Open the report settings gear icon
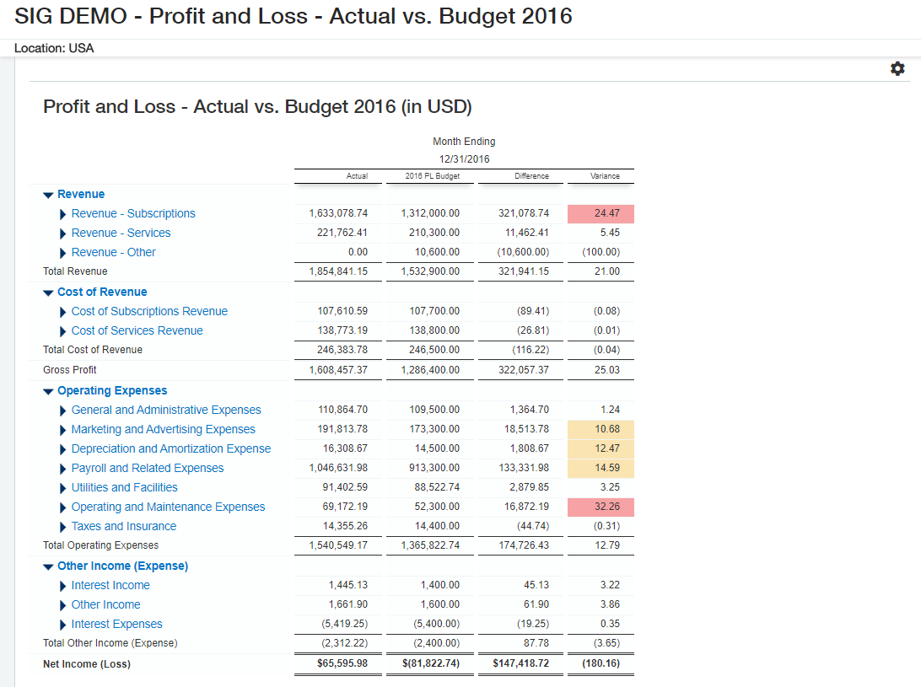Viewport: 921px width, 687px height. pyautogui.click(x=897, y=69)
